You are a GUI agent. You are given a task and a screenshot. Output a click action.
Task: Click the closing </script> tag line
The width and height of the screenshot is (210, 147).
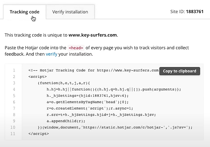(39, 134)
